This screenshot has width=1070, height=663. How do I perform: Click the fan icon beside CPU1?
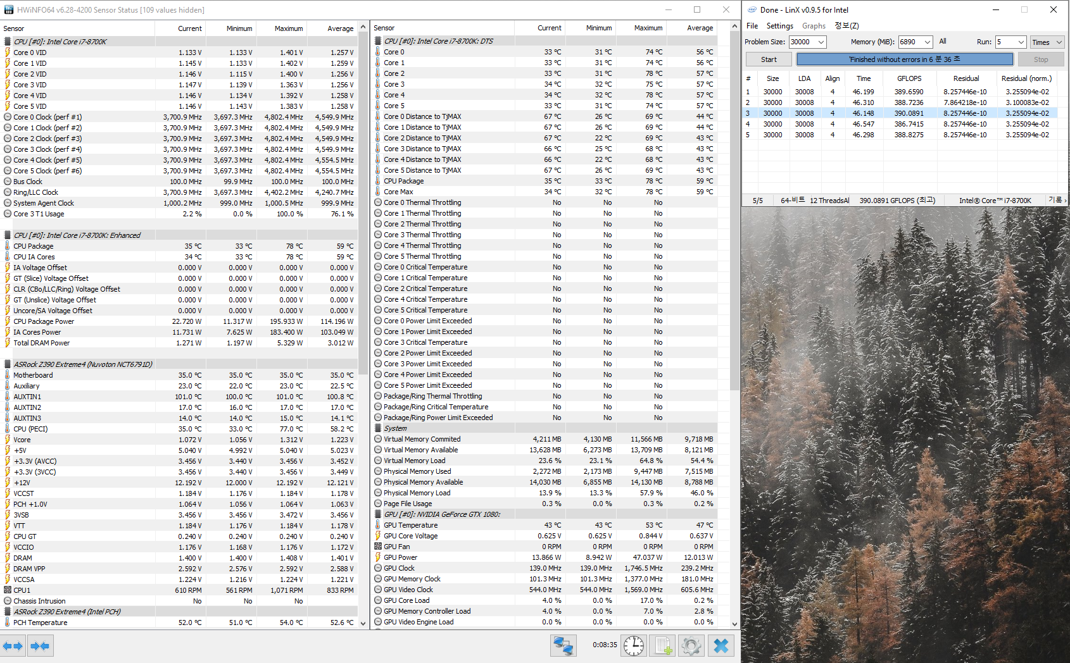8,590
